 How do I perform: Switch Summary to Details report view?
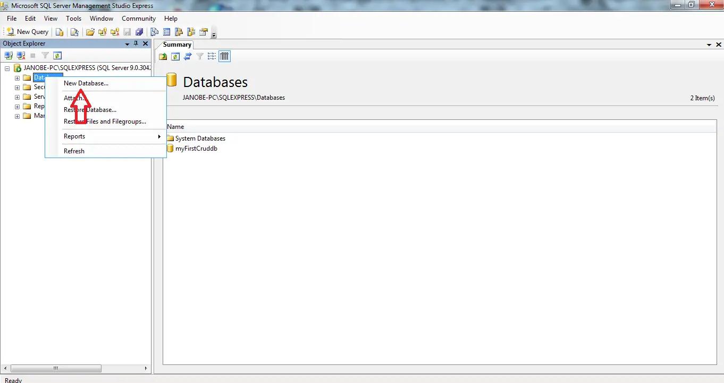click(224, 56)
